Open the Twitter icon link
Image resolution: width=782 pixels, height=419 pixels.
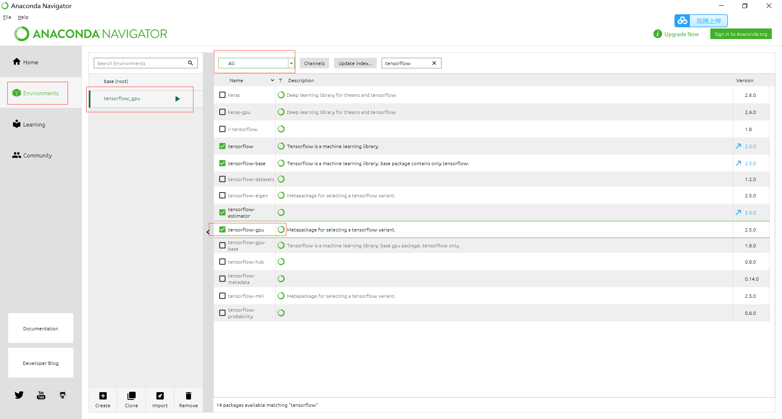19,395
